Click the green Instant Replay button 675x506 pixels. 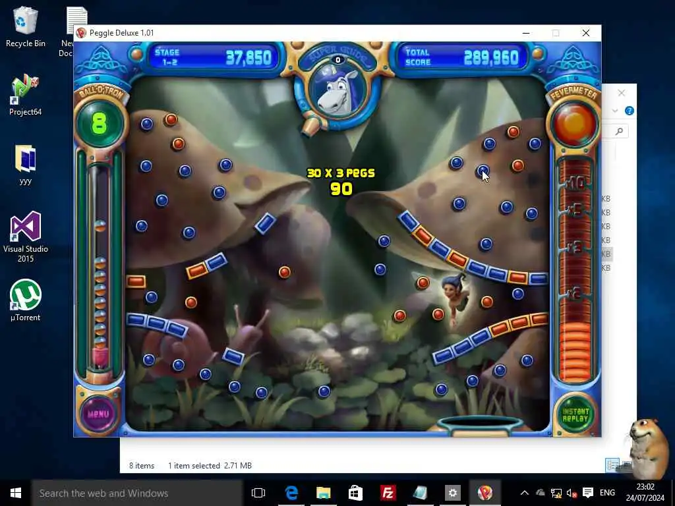coord(575,414)
